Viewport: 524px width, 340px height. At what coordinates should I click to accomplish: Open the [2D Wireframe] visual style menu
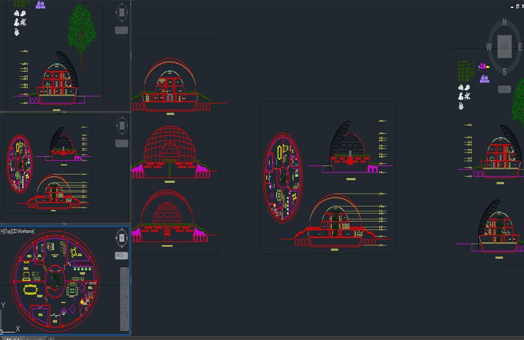pyautogui.click(x=23, y=231)
